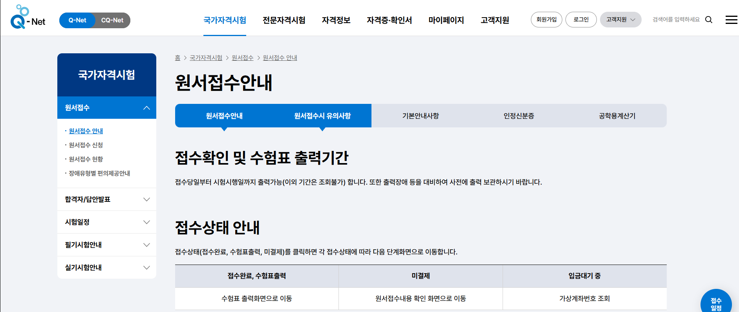The height and width of the screenshot is (312, 739).
Task: Expand the 시험일정 sidebar section
Action: tap(107, 222)
